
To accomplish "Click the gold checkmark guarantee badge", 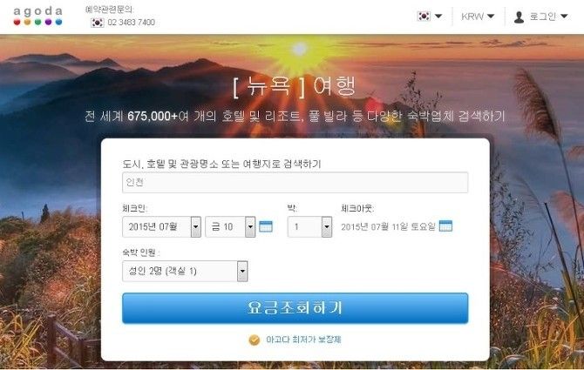I will coord(254,340).
